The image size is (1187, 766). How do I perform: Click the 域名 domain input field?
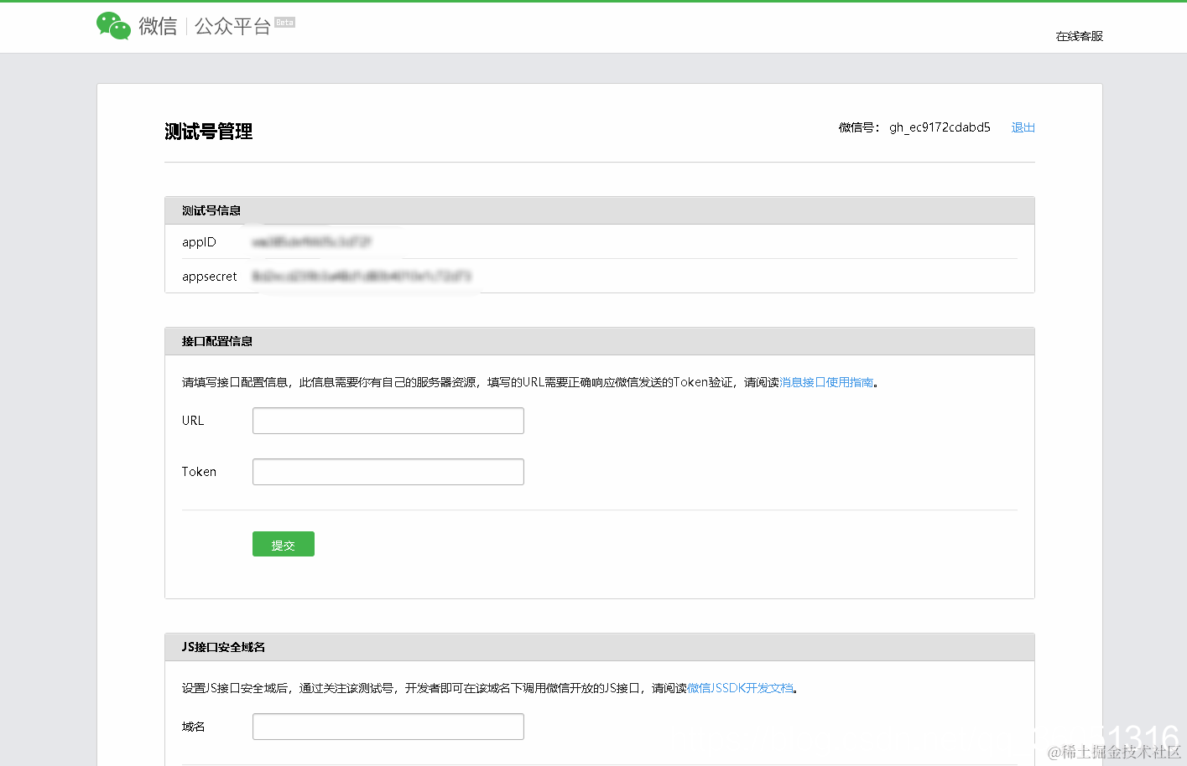388,726
